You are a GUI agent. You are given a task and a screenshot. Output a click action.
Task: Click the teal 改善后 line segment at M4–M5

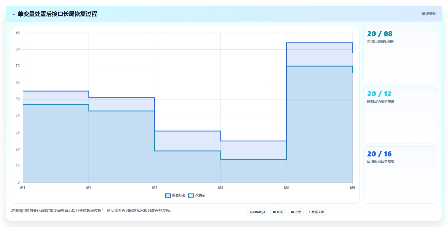(x=254, y=159)
